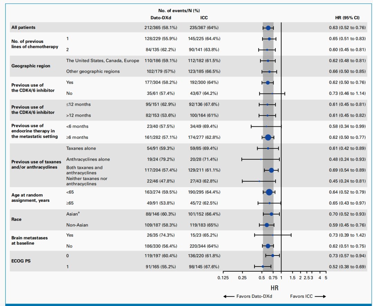Click the blue marker for All patients
Screen dimensions: 373x306
[x=268, y=28]
